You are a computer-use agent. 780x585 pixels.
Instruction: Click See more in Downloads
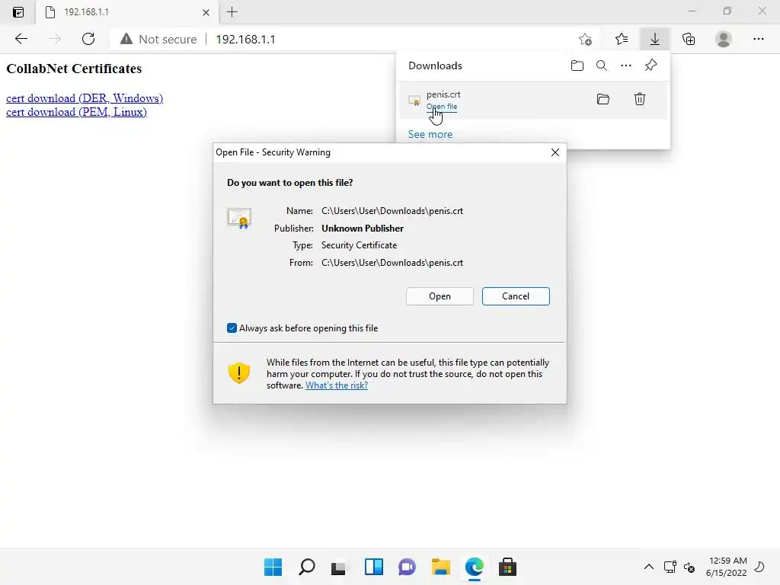(430, 134)
